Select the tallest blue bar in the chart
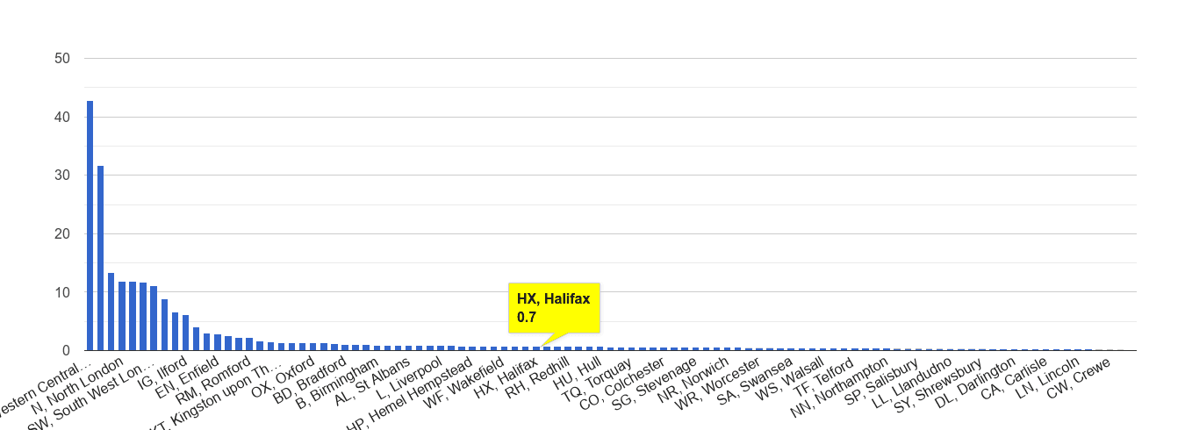Screen dimensions: 1185x430 click(90, 226)
